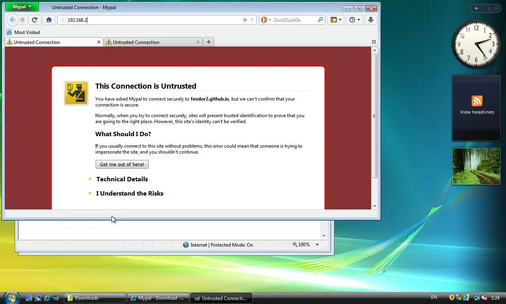Close the first Untrusted Connection tab
The height and width of the screenshot is (304, 506).
click(x=99, y=42)
